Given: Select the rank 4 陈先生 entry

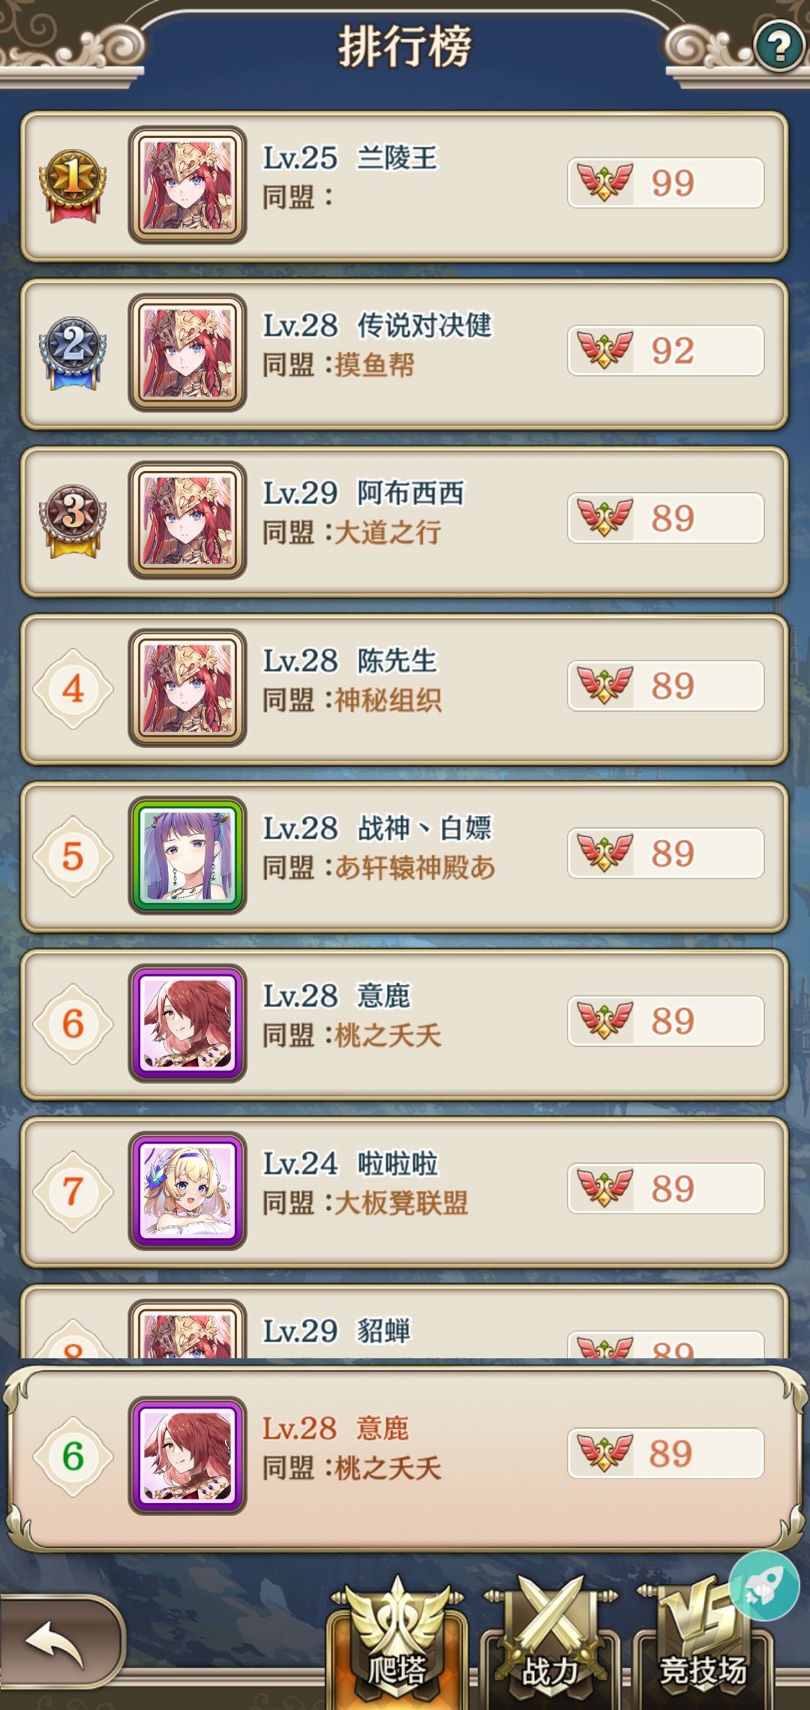Looking at the screenshot, I should [x=405, y=689].
